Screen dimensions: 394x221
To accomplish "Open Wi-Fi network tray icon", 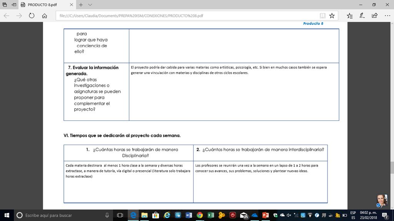I will (296, 215).
